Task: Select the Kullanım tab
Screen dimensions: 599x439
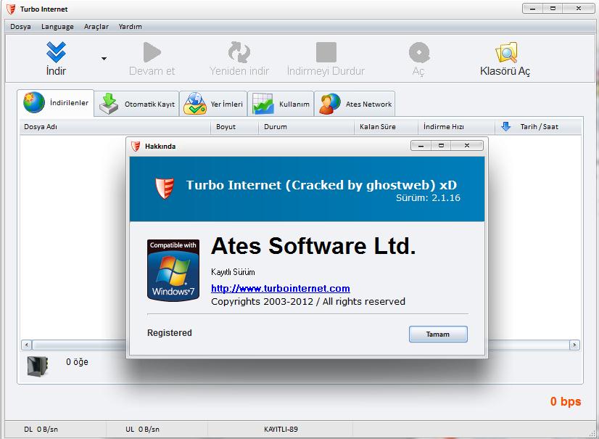Action: pyautogui.click(x=281, y=104)
